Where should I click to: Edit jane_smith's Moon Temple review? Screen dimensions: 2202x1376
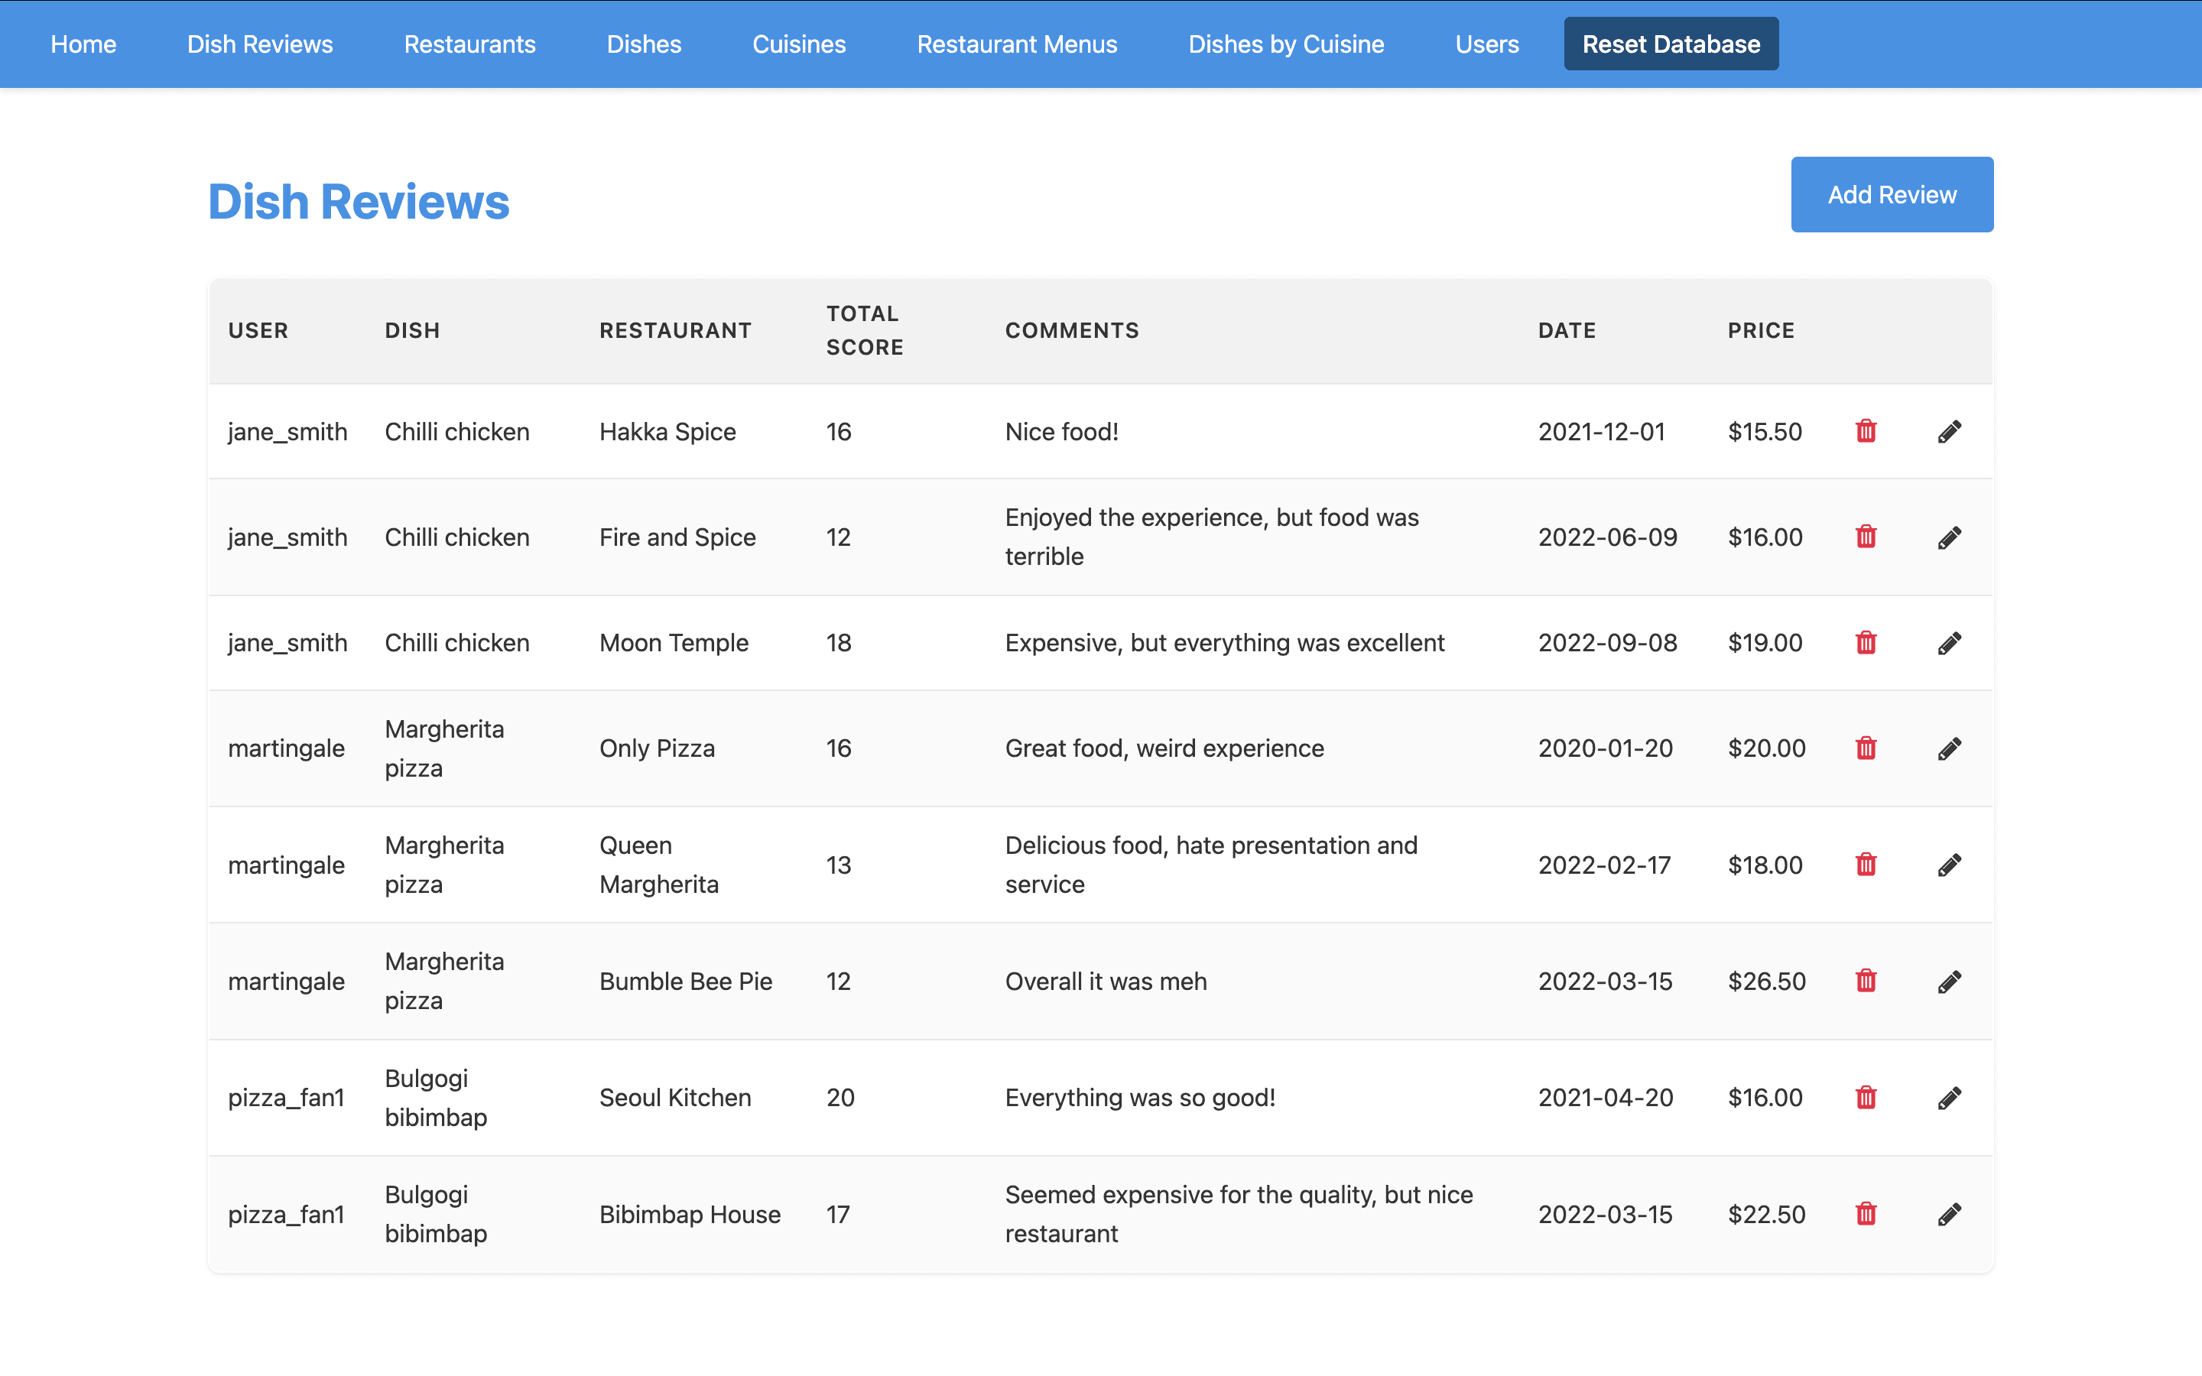click(1950, 642)
